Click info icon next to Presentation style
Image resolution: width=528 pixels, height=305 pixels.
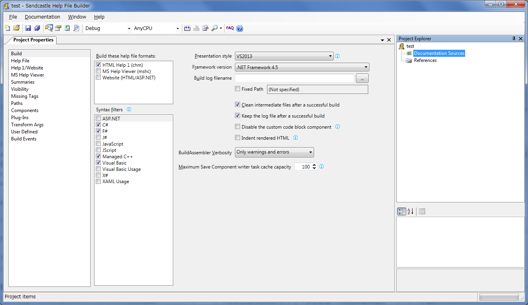337,56
